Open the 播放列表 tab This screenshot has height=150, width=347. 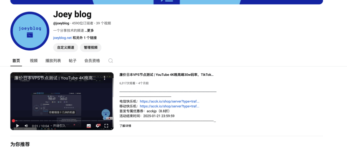pyautogui.click(x=53, y=61)
